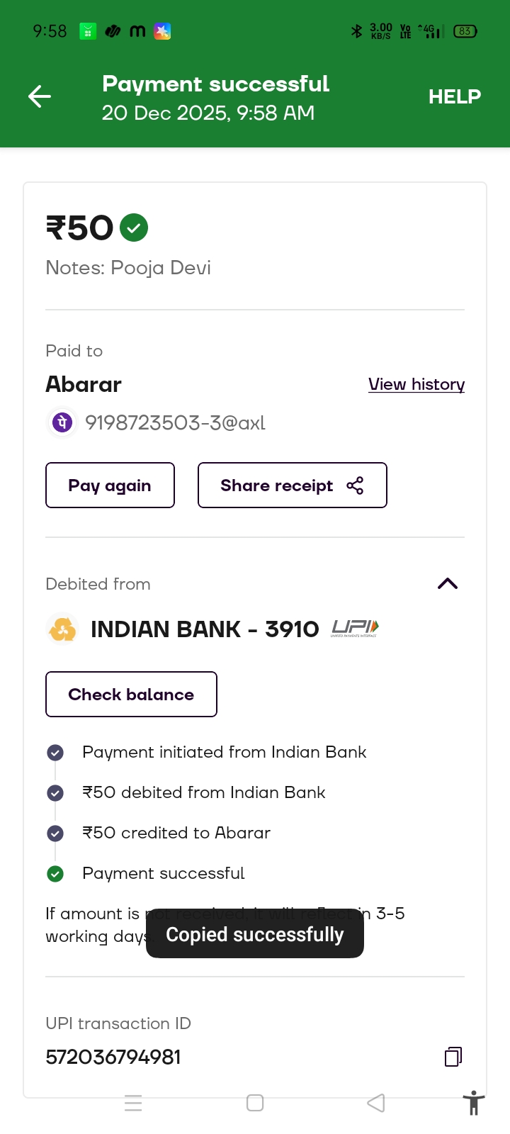
Task: Tap the Share receipt button
Action: [292, 485]
